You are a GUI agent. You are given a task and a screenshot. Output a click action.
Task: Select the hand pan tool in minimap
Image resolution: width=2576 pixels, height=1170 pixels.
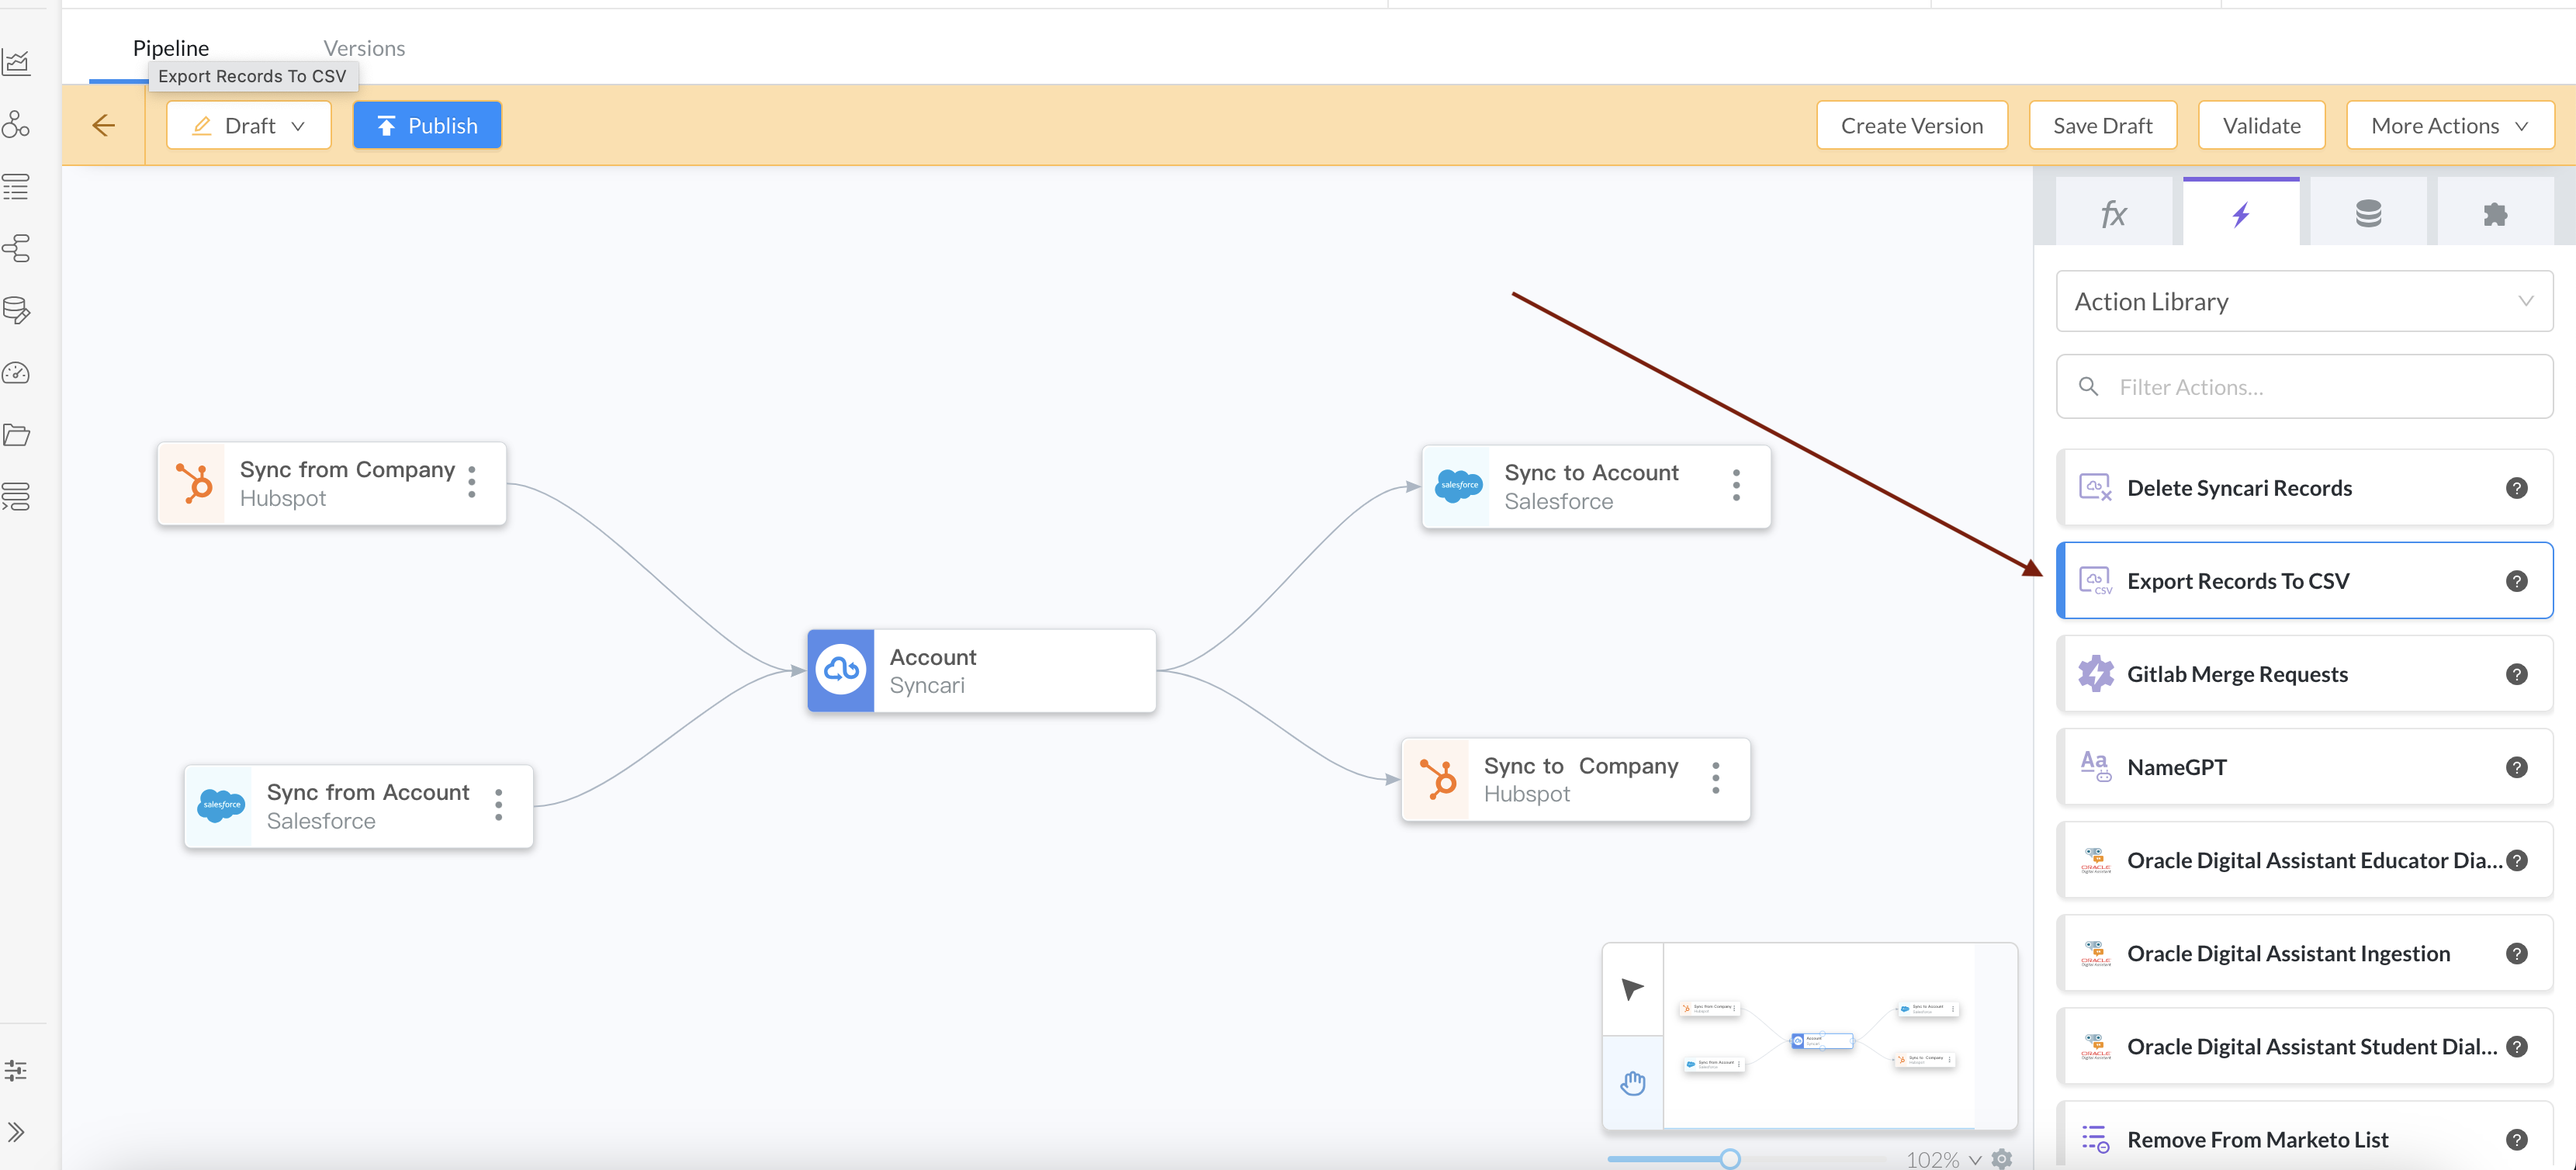[1632, 1083]
